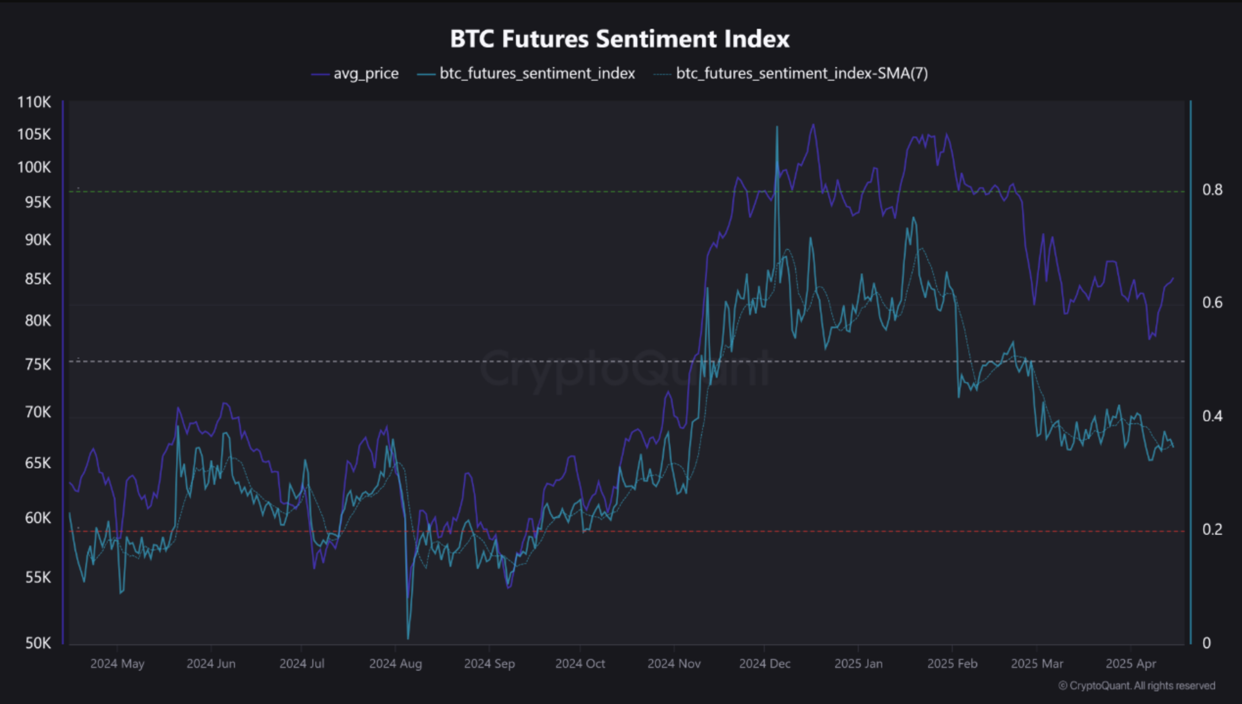Image resolution: width=1242 pixels, height=704 pixels.
Task: Click the 0.8 sentiment axis label
Action: click(x=1212, y=190)
